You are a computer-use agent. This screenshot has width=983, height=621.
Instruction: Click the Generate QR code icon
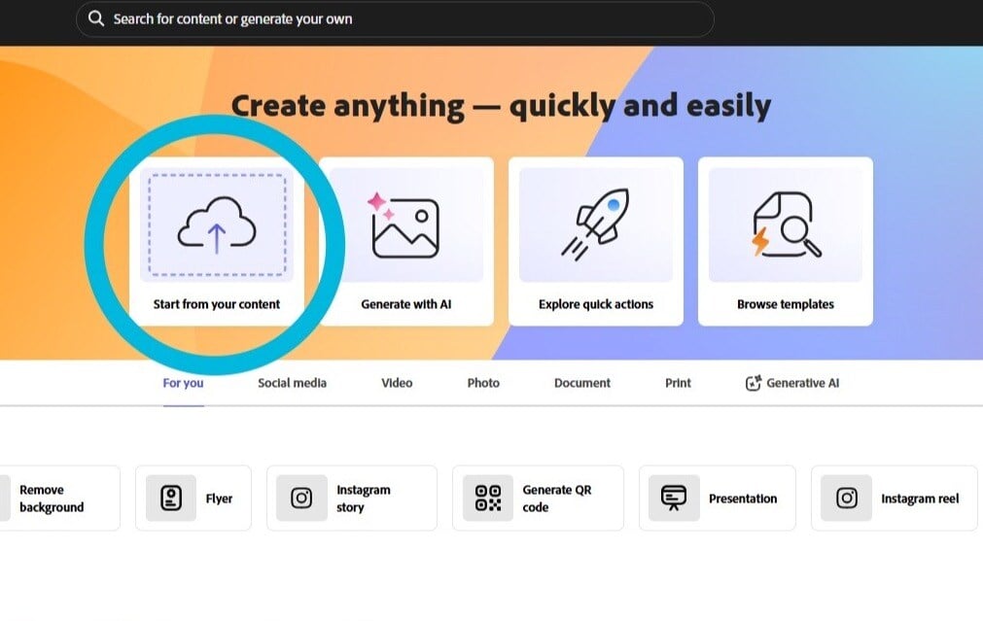[x=487, y=498]
